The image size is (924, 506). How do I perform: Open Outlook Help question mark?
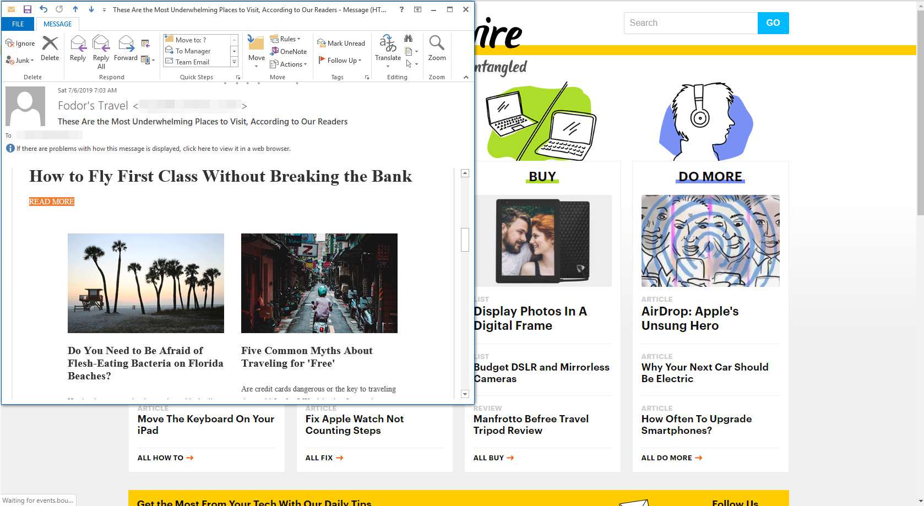(401, 9)
